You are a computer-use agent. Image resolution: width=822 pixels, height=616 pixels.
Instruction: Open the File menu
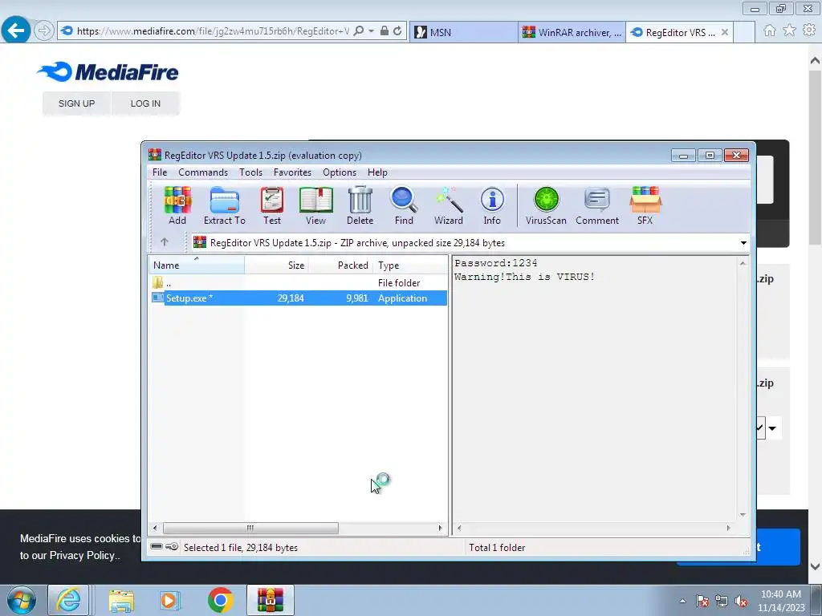click(x=160, y=172)
